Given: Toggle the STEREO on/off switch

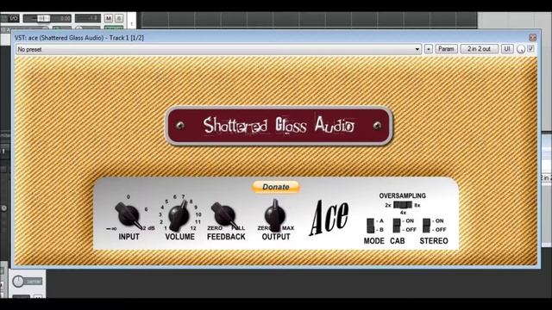Looking at the screenshot, I should coord(427,226).
